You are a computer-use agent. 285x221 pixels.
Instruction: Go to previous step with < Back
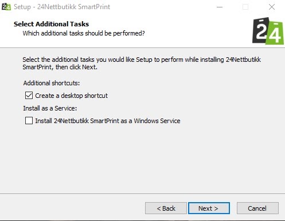(x=166, y=208)
